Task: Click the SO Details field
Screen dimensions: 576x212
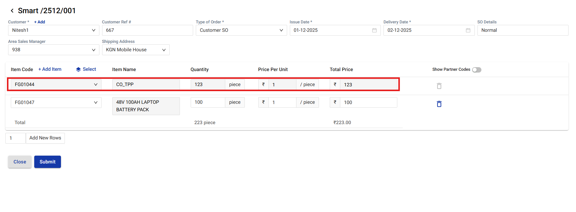Action: (x=523, y=30)
